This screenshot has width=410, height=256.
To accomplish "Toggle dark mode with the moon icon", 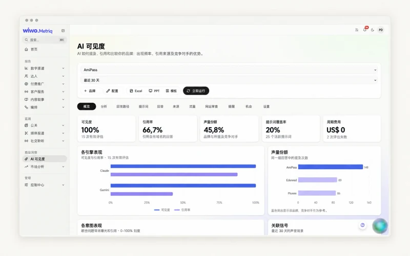I will click(x=373, y=30).
